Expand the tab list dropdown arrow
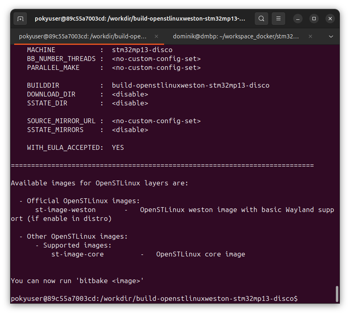 331,36
